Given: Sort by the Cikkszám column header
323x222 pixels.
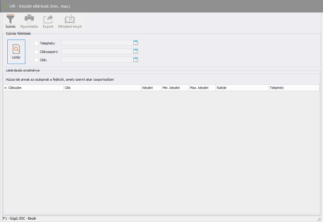Looking at the screenshot, I should (35, 88).
